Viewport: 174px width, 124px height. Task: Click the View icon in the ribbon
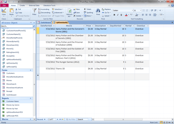click(4, 11)
